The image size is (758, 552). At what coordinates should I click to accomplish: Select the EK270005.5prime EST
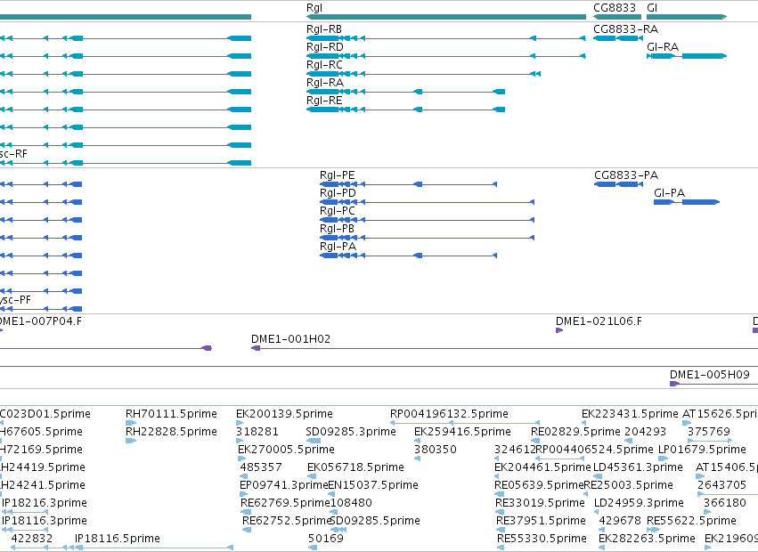pos(241,459)
